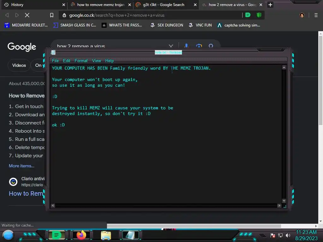
Task: Open a new browser tab
Action: click(x=270, y=5)
